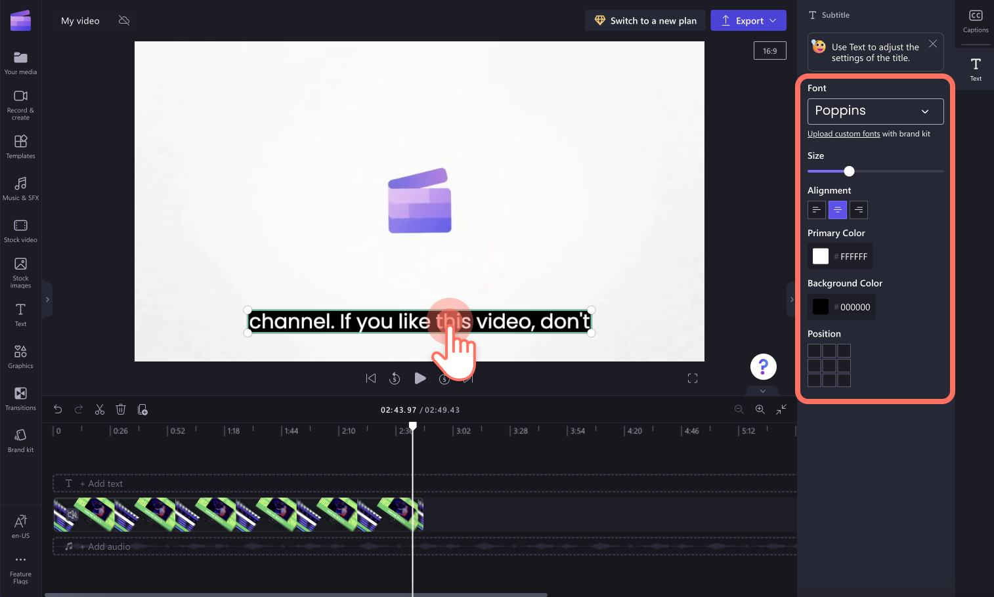Open the Graphics panel
The image size is (994, 597).
click(x=20, y=356)
